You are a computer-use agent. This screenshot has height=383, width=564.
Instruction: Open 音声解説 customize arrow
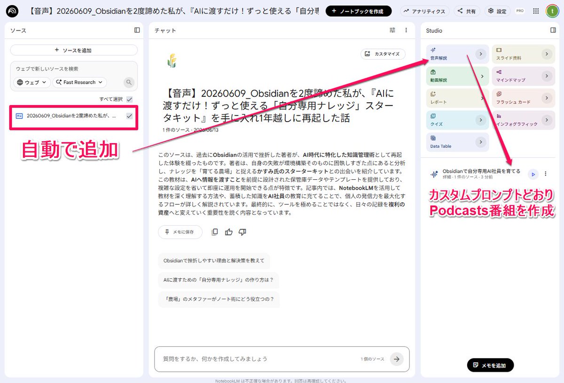click(480, 54)
